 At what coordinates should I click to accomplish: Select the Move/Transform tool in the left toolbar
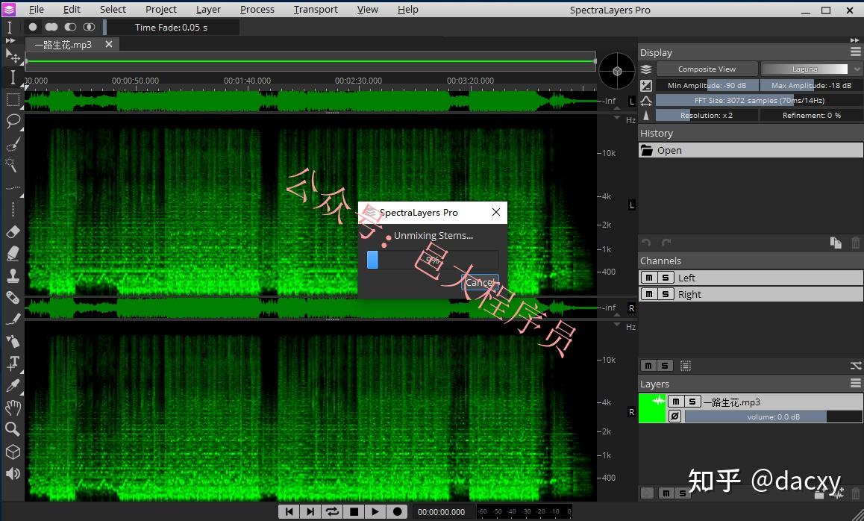click(12, 56)
